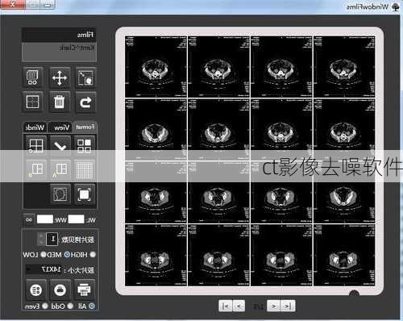Click the trash can delete icon

(x=60, y=102)
